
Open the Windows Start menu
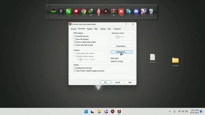86,111
